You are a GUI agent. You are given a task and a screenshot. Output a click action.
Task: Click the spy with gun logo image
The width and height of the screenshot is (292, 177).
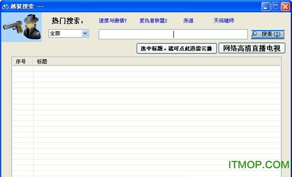click(x=21, y=27)
